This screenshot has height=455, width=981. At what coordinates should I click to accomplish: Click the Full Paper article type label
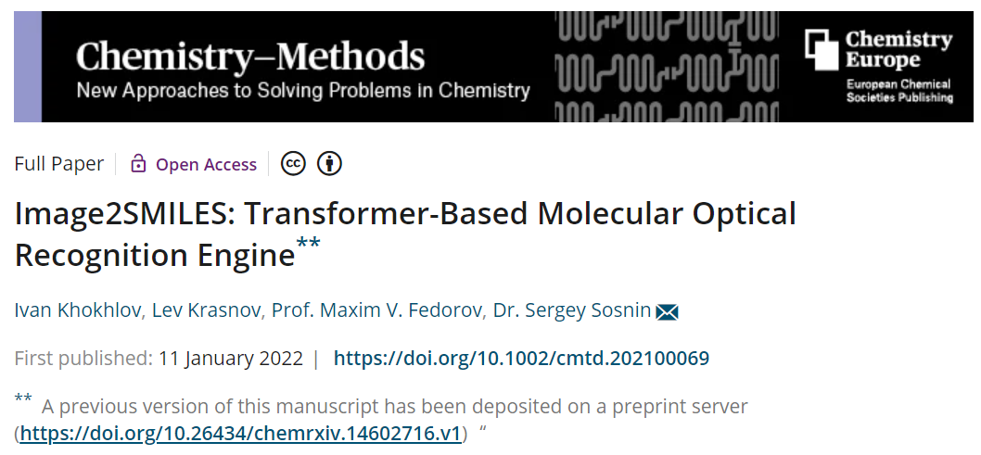[x=59, y=164]
